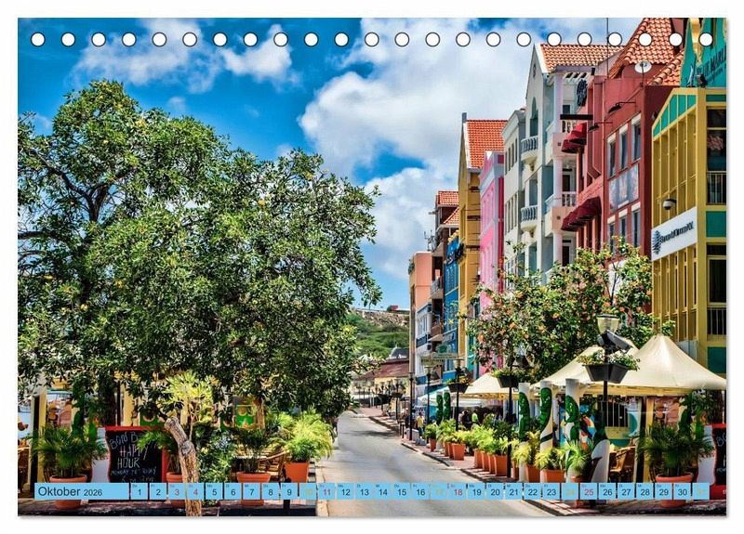Screen dimensions: 744x534
Task: Click the leftmost binding hole at top
Action: [37, 39]
